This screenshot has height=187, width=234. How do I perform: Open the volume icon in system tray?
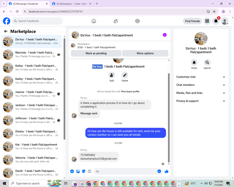pyautogui.click(x=206, y=183)
